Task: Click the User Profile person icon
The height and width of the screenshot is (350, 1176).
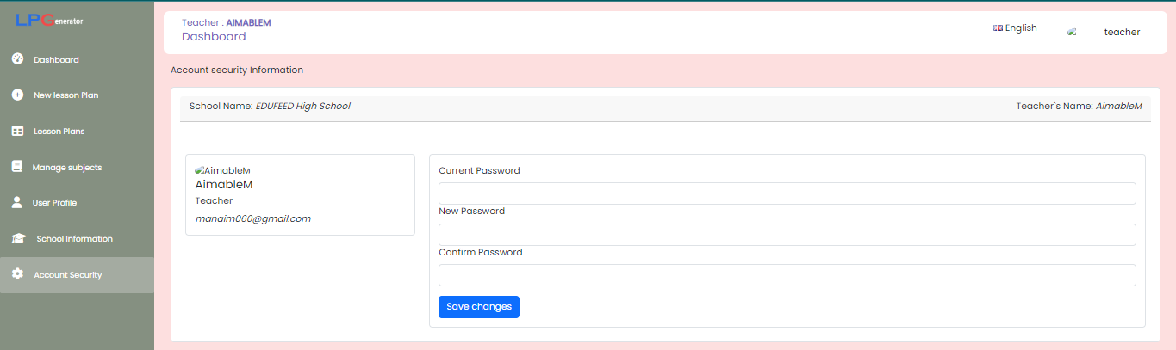Action: (x=17, y=203)
